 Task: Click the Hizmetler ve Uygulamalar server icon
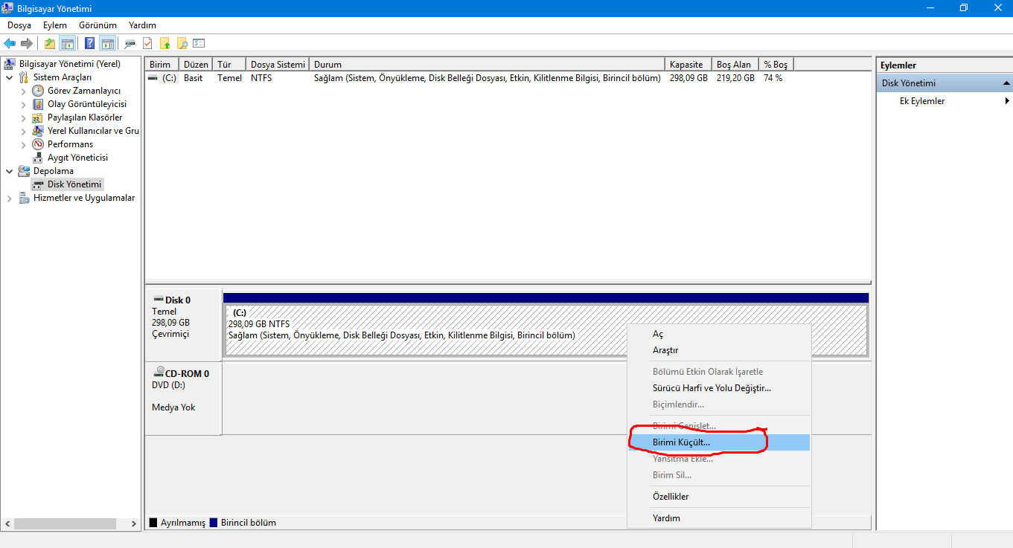click(x=24, y=198)
